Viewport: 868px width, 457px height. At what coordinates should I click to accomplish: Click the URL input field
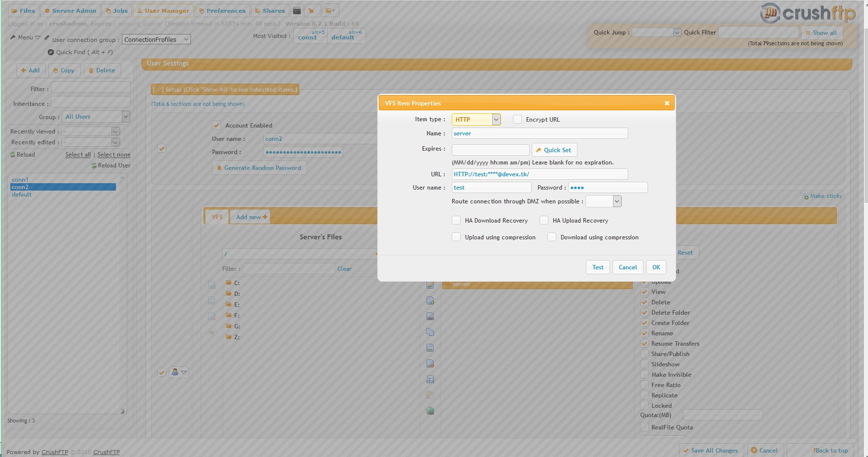pos(540,174)
